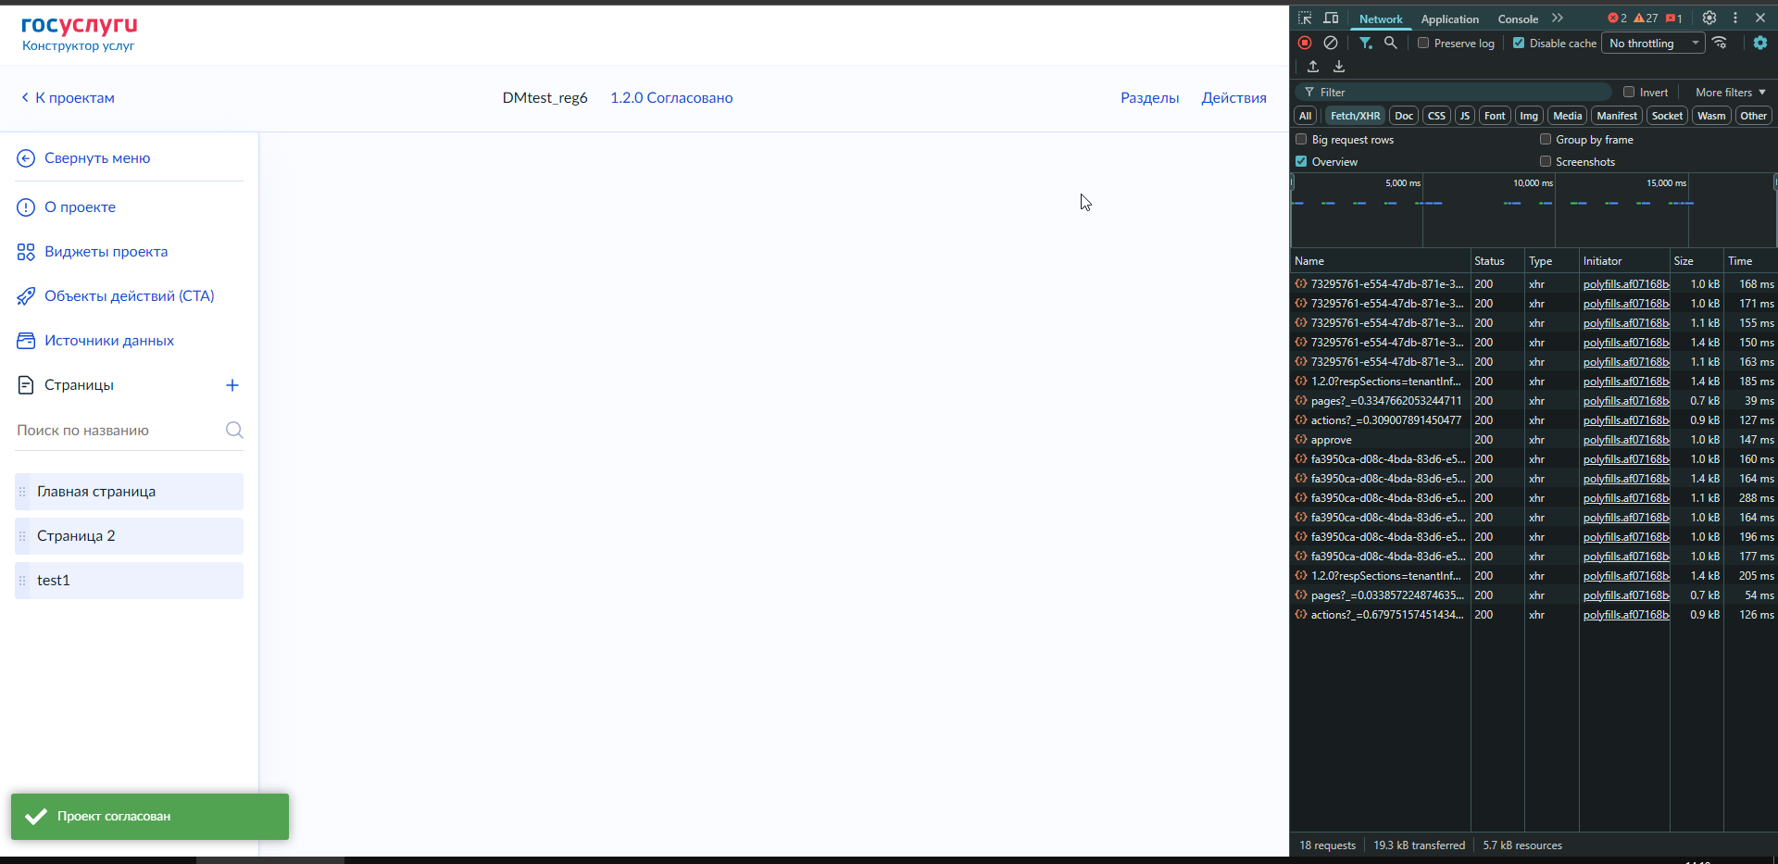The height and width of the screenshot is (864, 1778).
Task: Filter requests by Socket type
Action: pyautogui.click(x=1667, y=116)
